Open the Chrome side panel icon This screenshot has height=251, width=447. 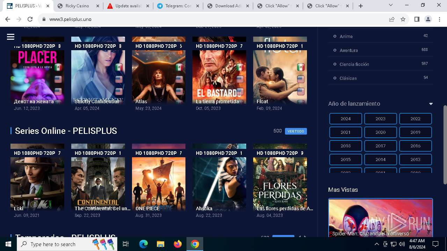(x=417, y=19)
